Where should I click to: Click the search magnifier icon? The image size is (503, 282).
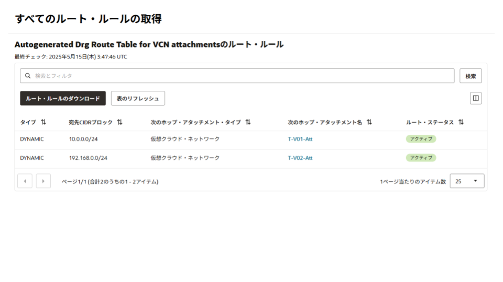(28, 76)
